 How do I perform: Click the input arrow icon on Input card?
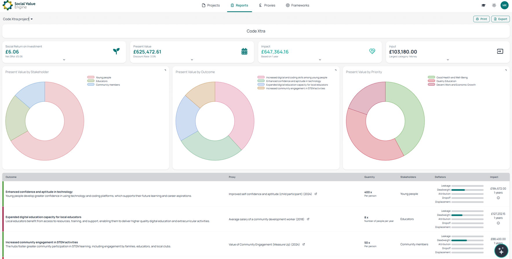pos(500,51)
